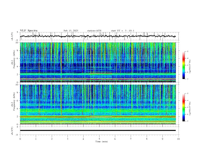Viewport: 201px width, 156px height.
Task: Click time axis tick label "0"
Action: 20,139
